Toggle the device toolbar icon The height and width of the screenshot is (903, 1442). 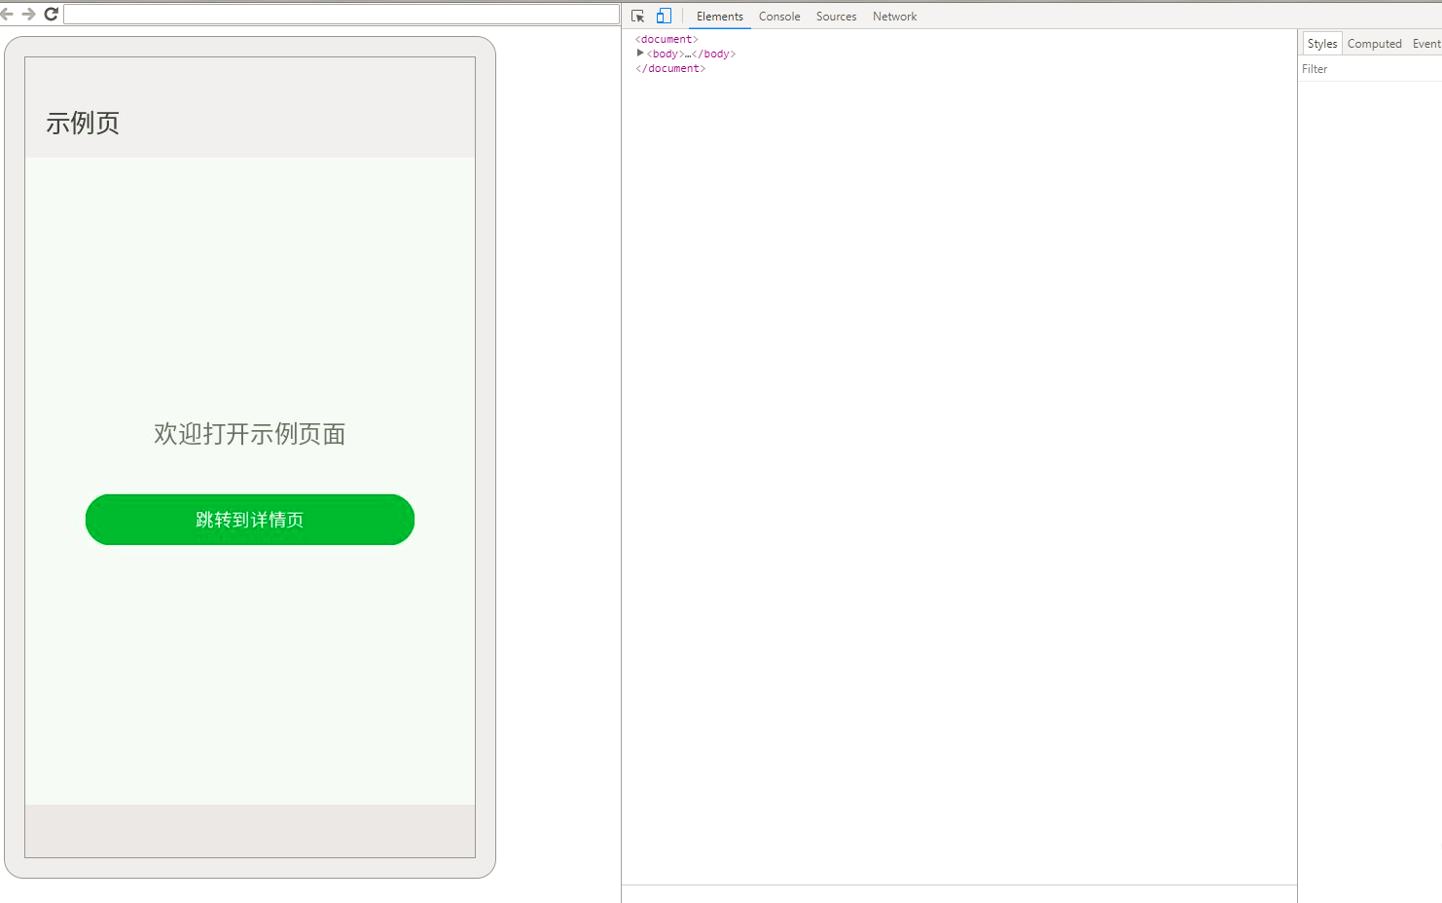[x=664, y=16]
